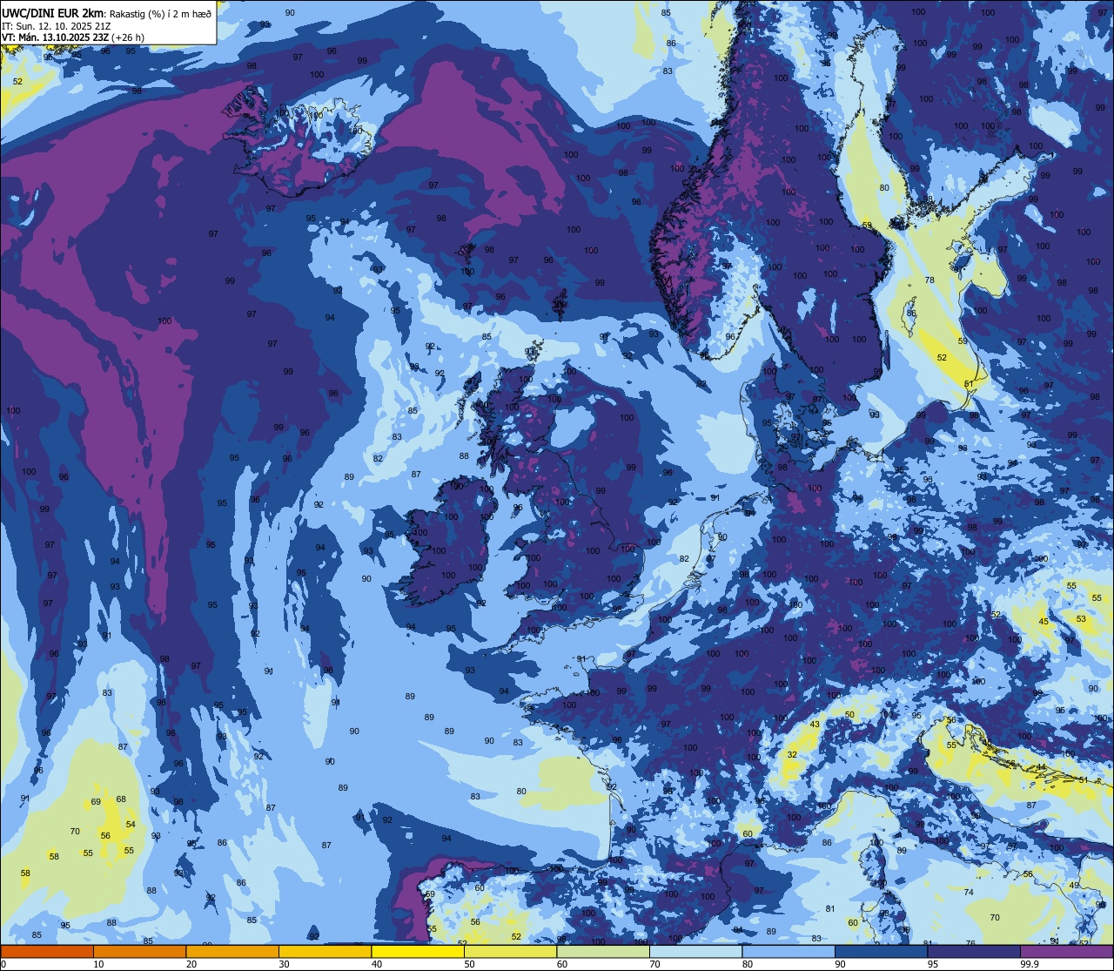
Task: Click the 50–60 legend color swatch
Action: [x=510, y=952]
